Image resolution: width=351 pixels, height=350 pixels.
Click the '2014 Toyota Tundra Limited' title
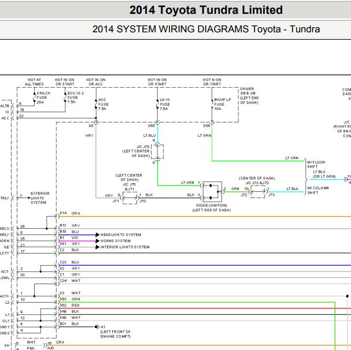coord(206,10)
